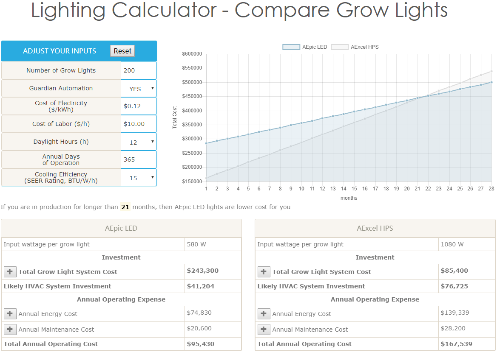Viewport: 497px width, 352px height.
Task: Click the 'months' x-axis label
Action: [349, 198]
